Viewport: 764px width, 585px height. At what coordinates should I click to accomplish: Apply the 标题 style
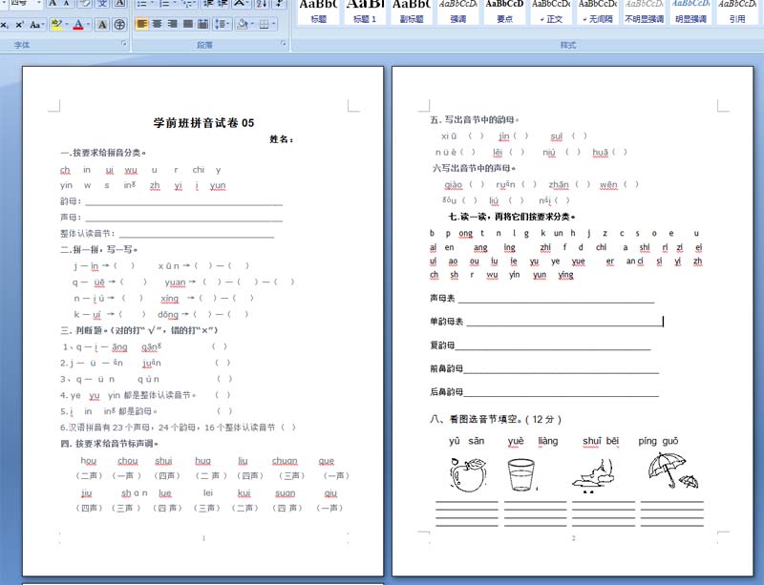(318, 11)
